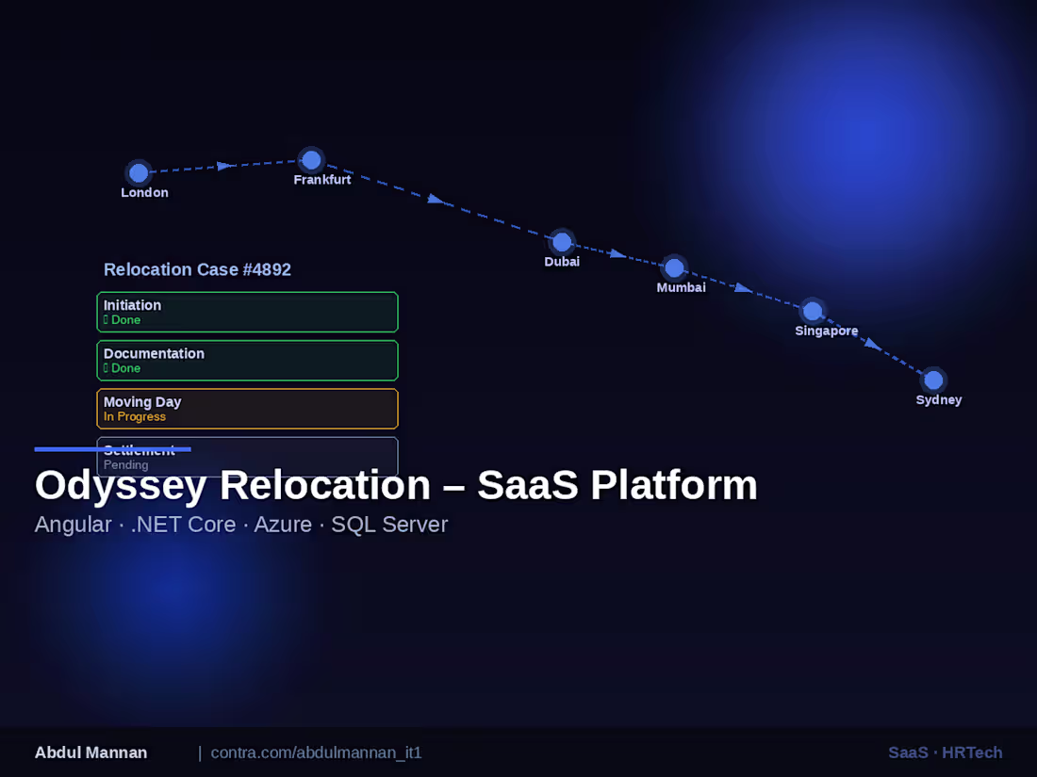Click the Done status under Initiation
This screenshot has height=777, width=1037.
[x=122, y=320]
